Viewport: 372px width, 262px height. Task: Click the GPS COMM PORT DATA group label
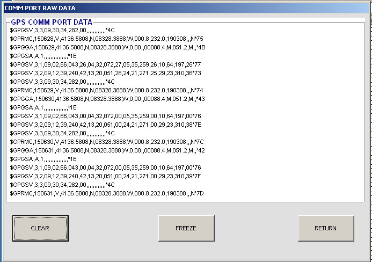point(52,22)
